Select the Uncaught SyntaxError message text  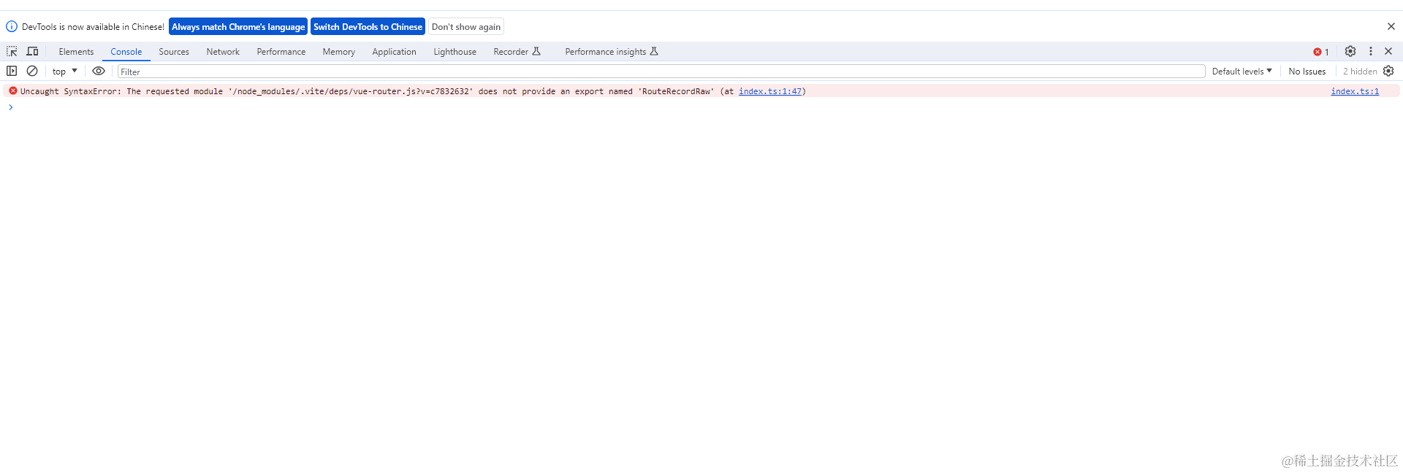coord(413,91)
